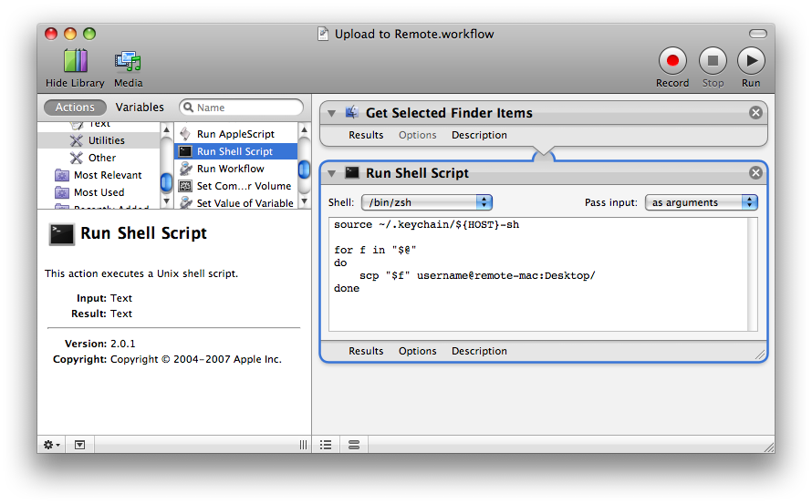Click the Name search field
812x504 pixels.
tap(242, 108)
